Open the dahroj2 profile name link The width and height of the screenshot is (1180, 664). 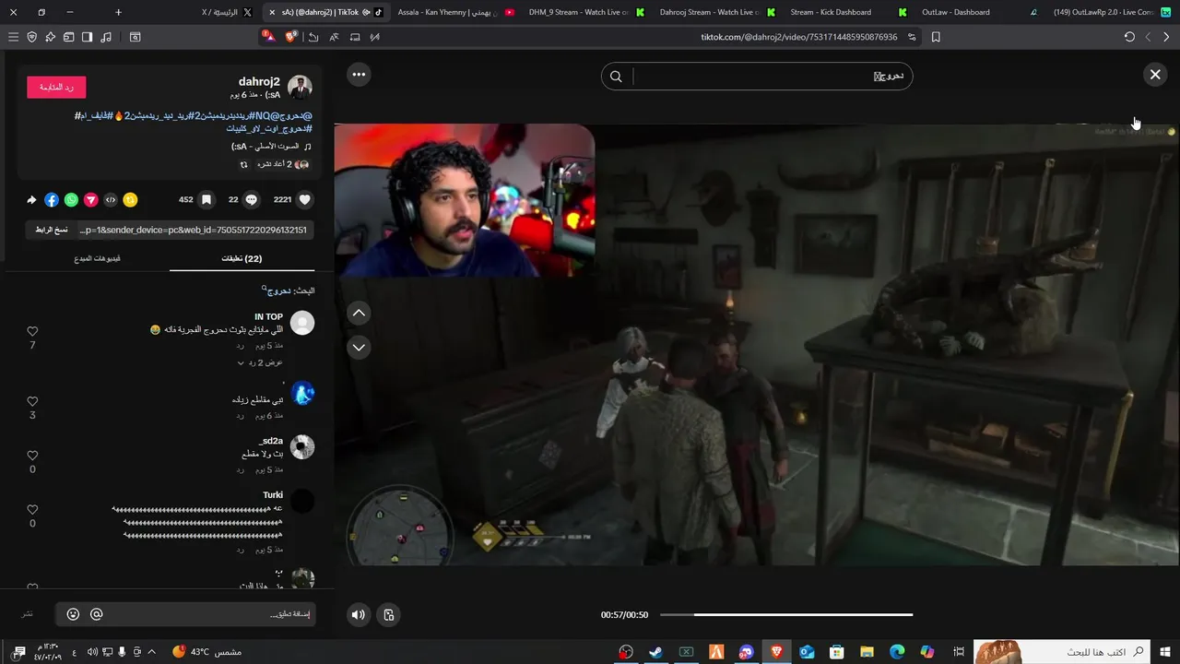pyautogui.click(x=259, y=81)
